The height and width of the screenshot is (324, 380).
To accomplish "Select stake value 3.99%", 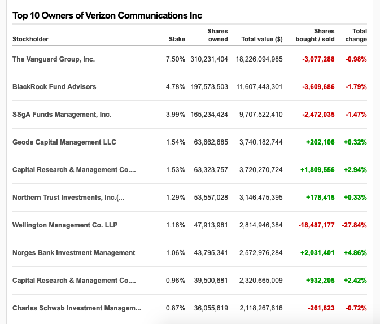I will tap(176, 115).
